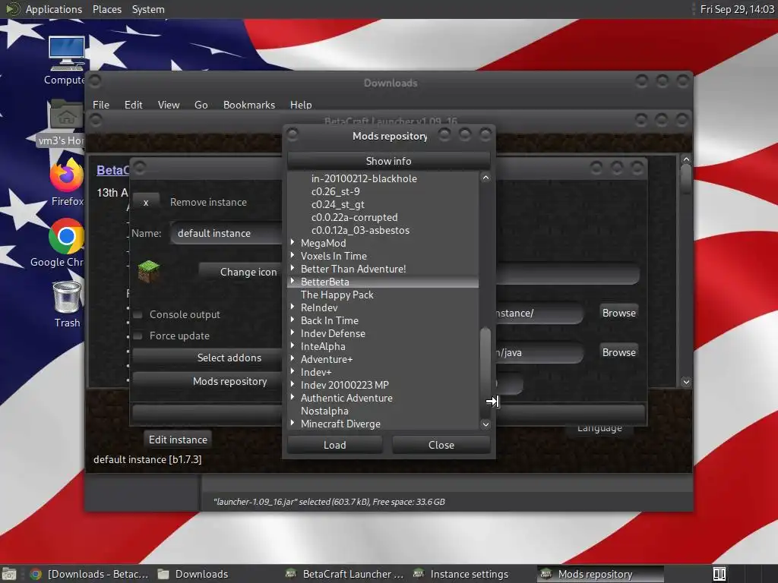
Task: Click the Select addons button
Action: pyautogui.click(x=207, y=358)
